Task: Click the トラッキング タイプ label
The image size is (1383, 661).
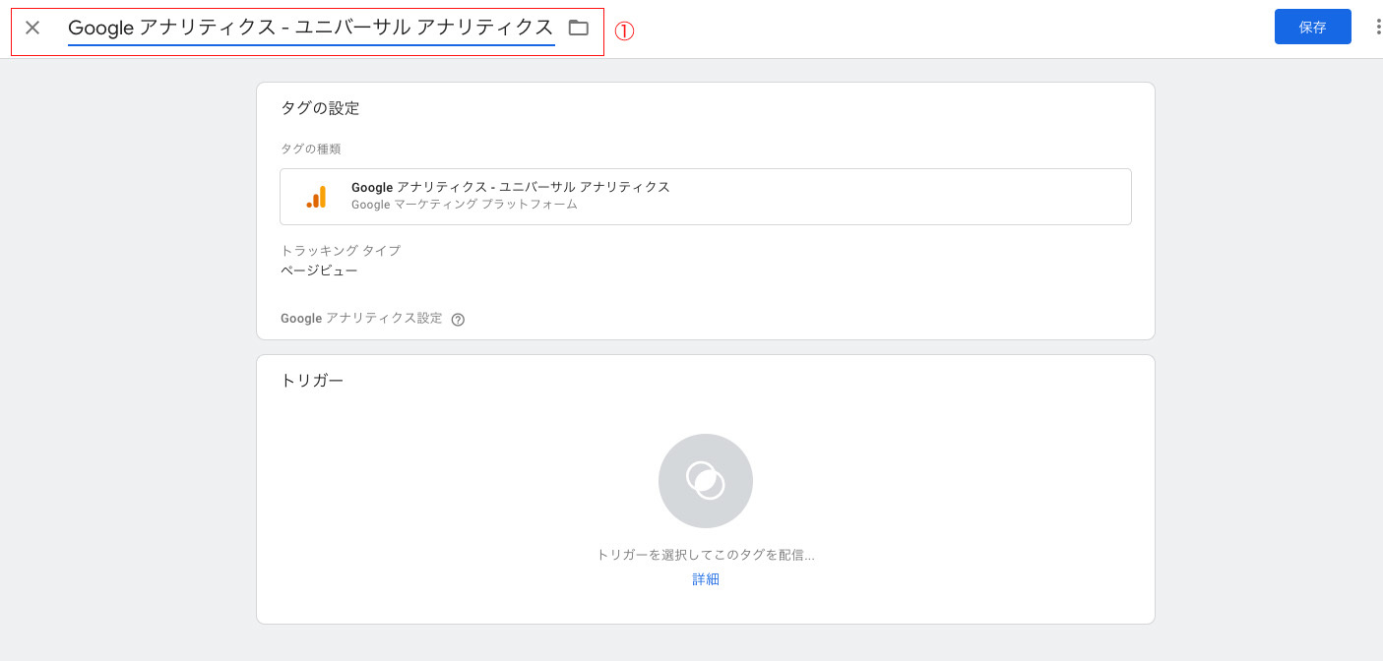Action: coord(341,251)
